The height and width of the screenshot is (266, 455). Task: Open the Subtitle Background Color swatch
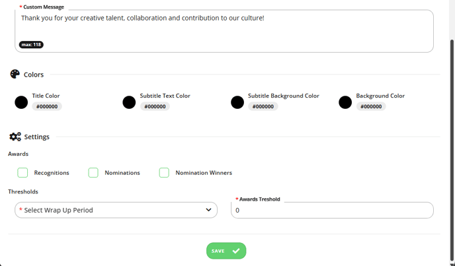click(x=237, y=102)
